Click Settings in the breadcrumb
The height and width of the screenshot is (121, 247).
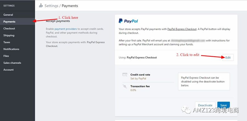[x=51, y=6]
